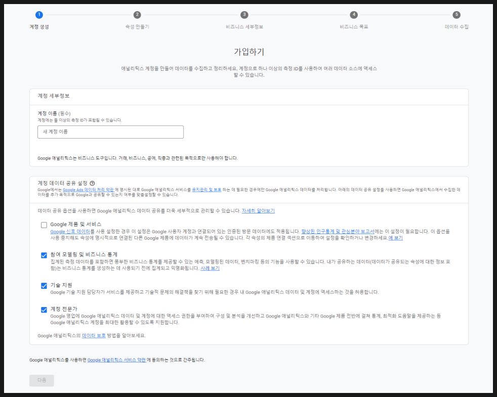The image size is (497, 397).
Task: Follow the 자세히 알아보기 link
Action: [x=258, y=210]
